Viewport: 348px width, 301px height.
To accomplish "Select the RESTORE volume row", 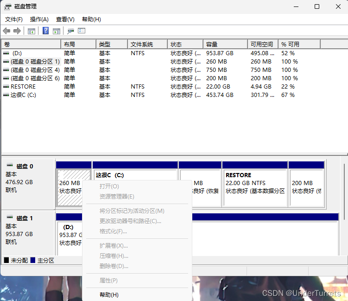I will [161, 87].
